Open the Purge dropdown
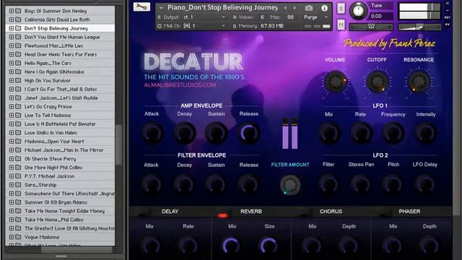This screenshot has width=462, height=260. coord(315,17)
